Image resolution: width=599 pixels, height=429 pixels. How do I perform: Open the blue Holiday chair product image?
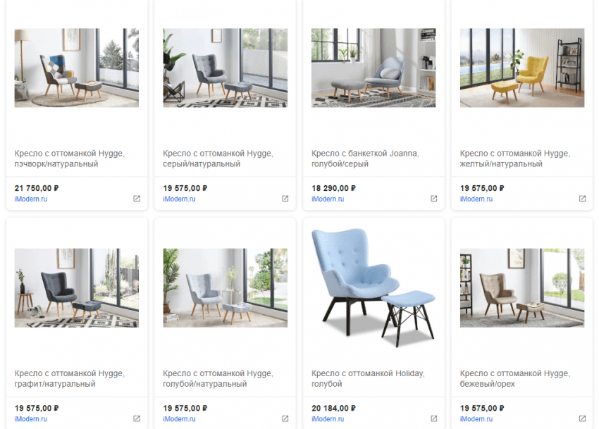[373, 287]
